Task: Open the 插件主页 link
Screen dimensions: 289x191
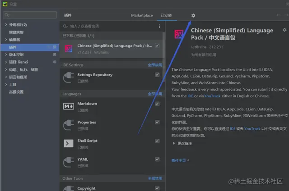Action: point(179,160)
